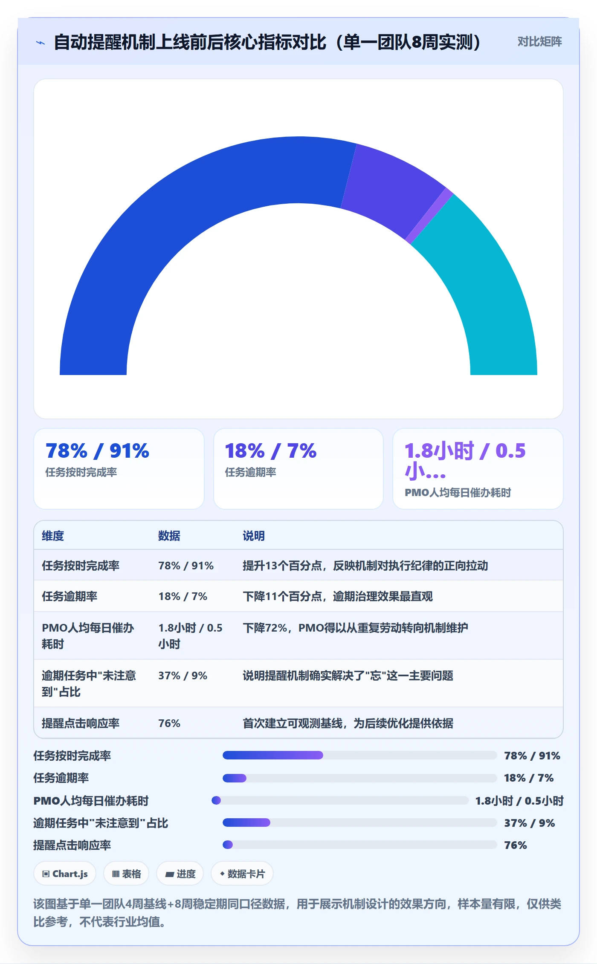
Task: Select the 进度 tag chip
Action: [180, 874]
